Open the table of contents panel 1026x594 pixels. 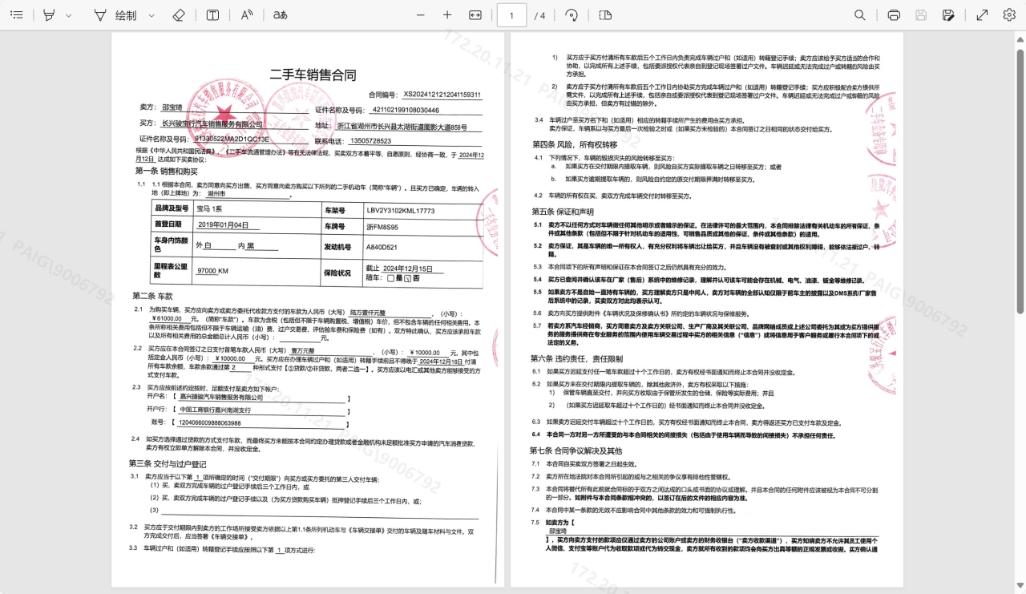tap(16, 15)
